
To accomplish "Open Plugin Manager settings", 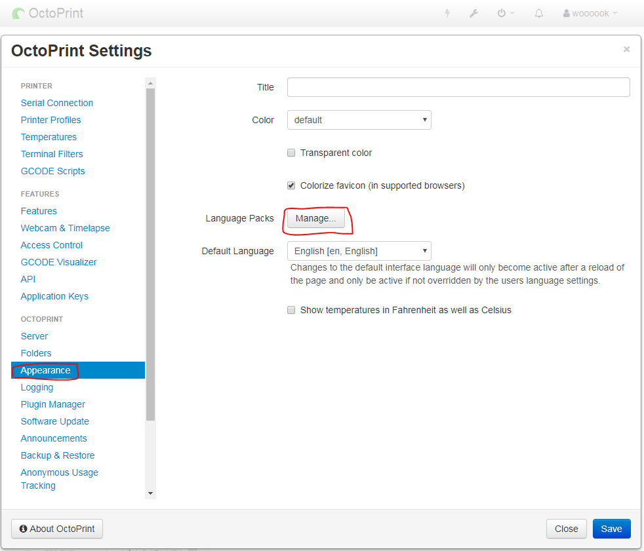I will click(53, 404).
